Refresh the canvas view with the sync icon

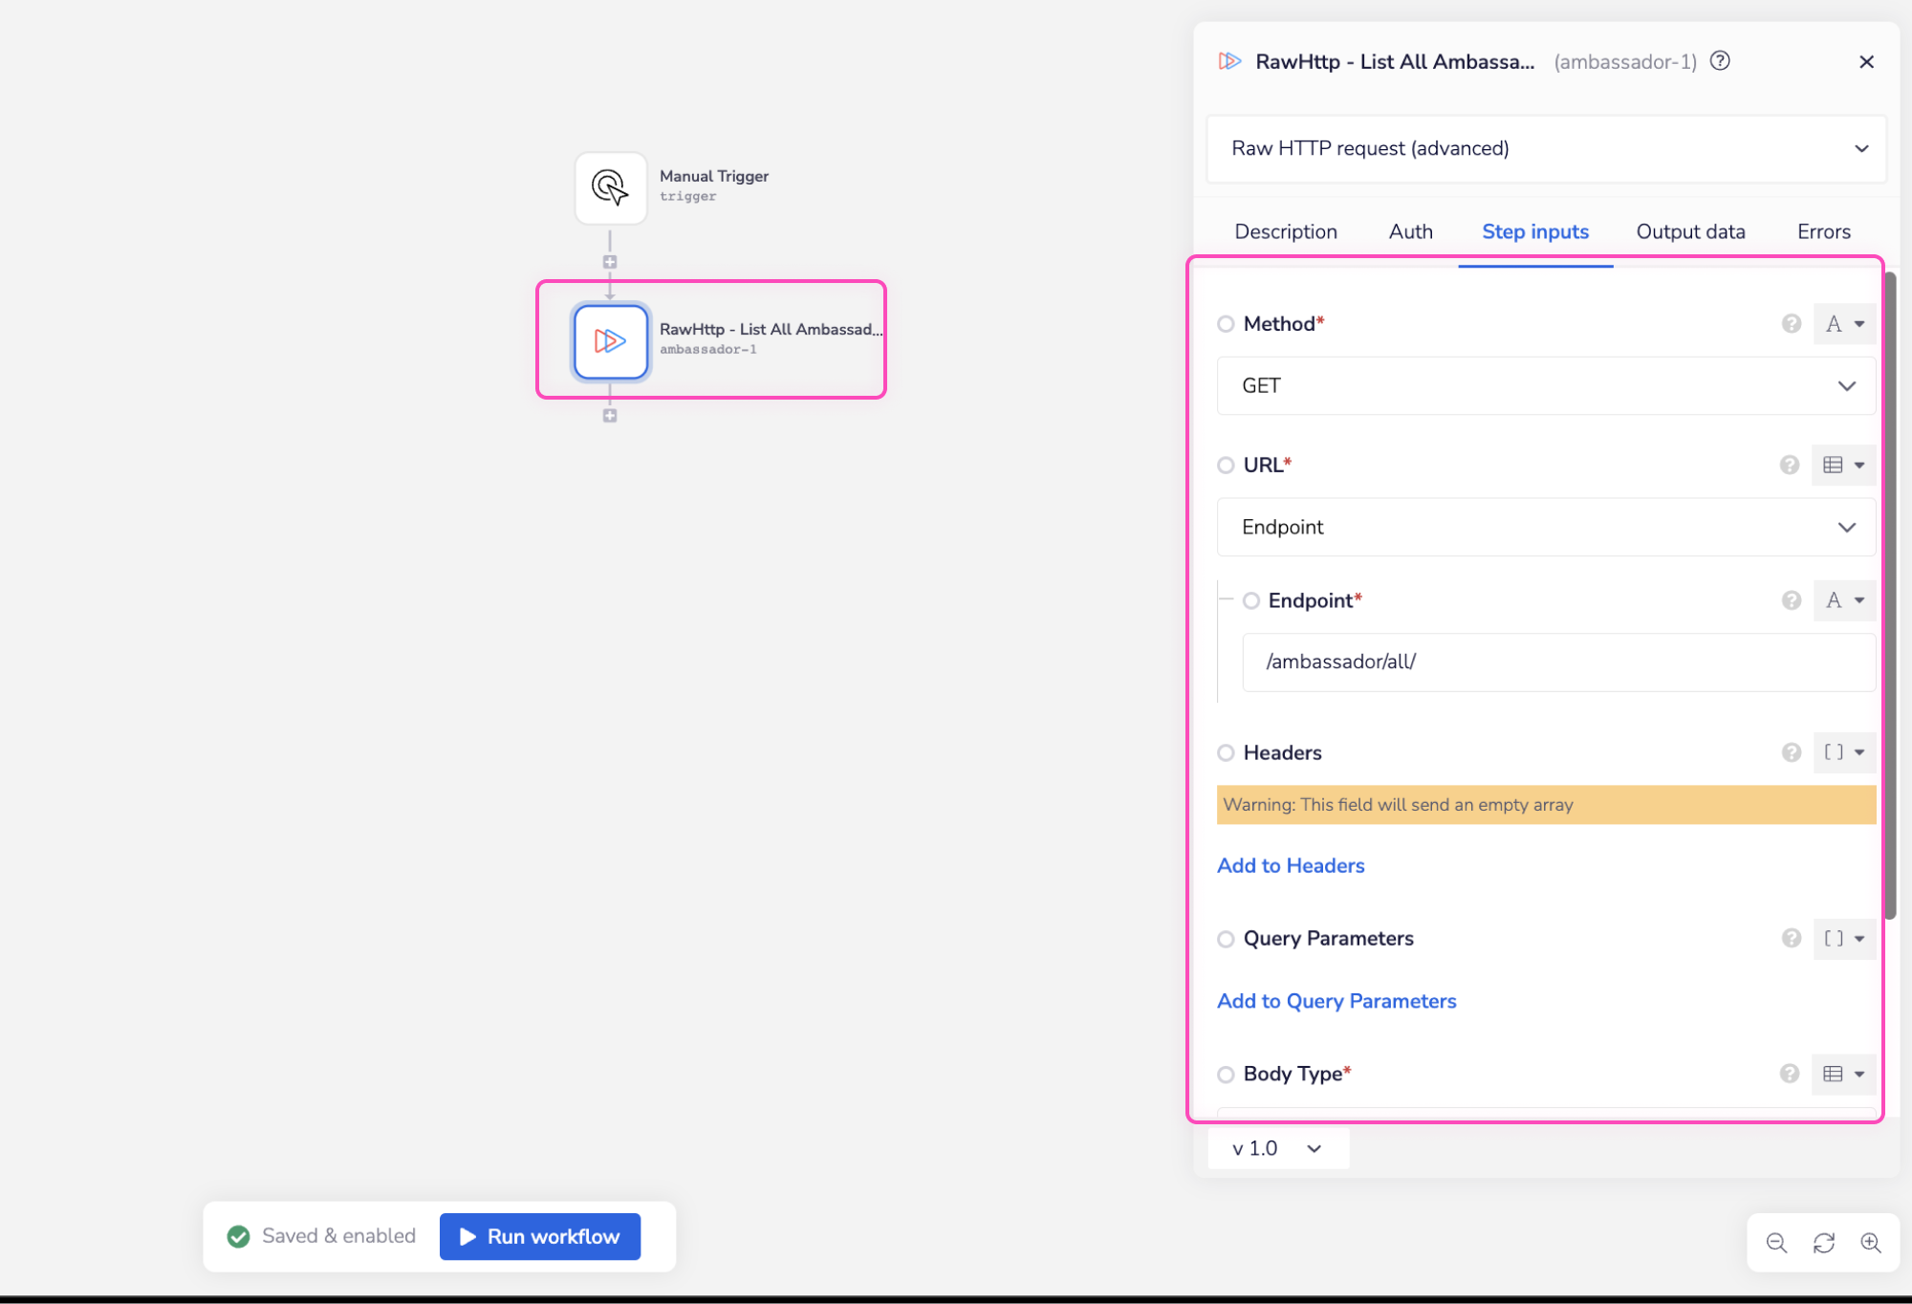(x=1823, y=1243)
